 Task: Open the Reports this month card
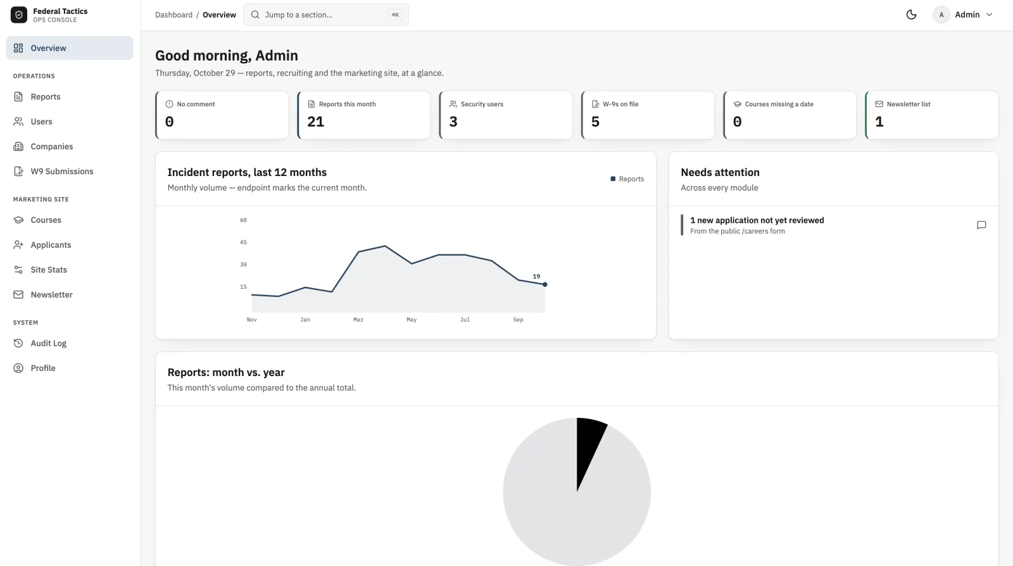tap(364, 115)
